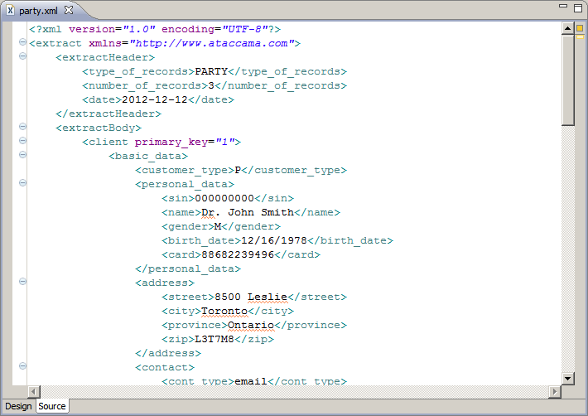Click the horizontal scrollbar right arrow
The width and height of the screenshot is (588, 416).
pos(555,391)
